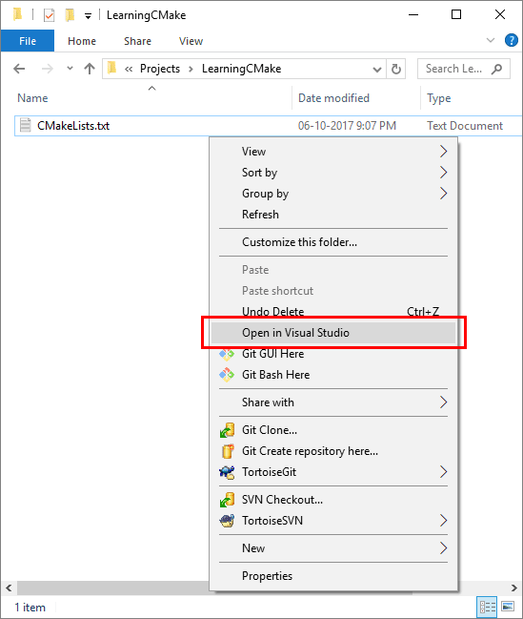Refresh the address bar location
This screenshot has height=619, width=523.
(x=396, y=69)
